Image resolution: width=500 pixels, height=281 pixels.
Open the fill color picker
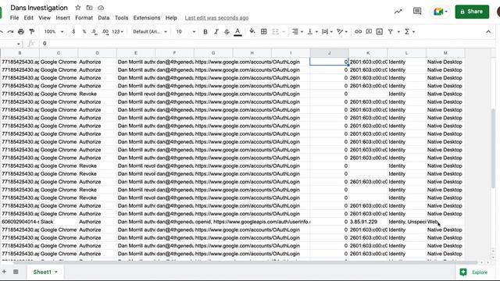252,31
